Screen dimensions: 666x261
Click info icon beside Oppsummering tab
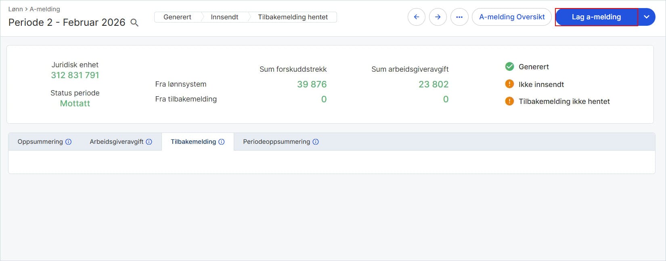coord(69,142)
